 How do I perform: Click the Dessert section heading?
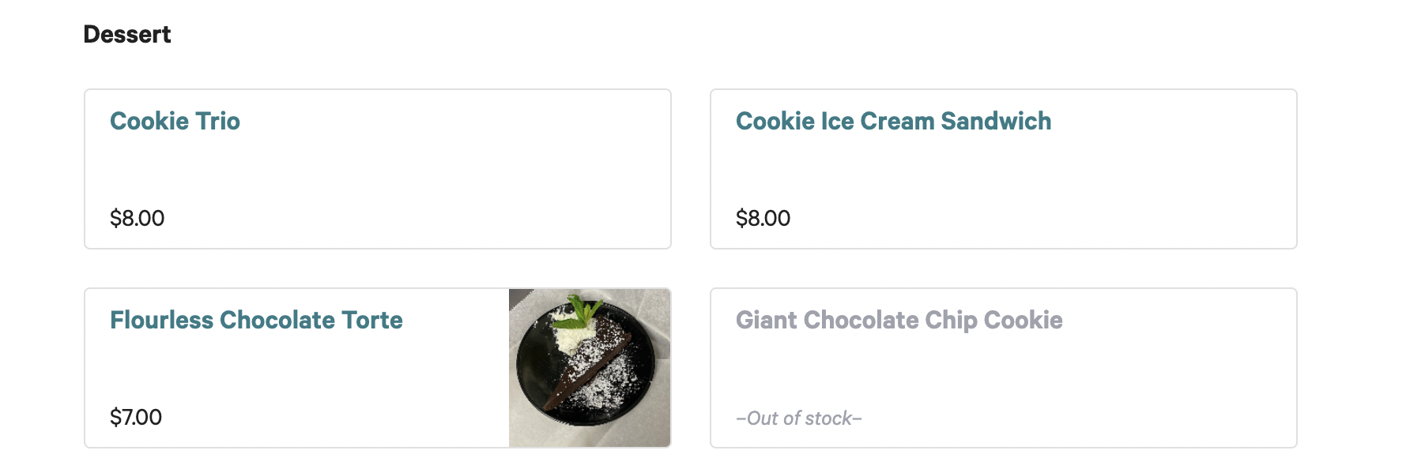pos(126,35)
